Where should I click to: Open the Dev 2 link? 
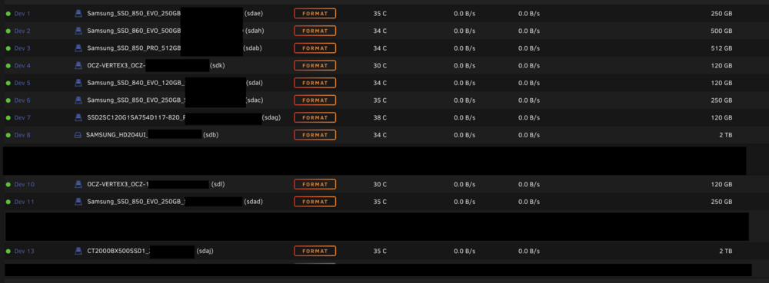[x=22, y=31]
